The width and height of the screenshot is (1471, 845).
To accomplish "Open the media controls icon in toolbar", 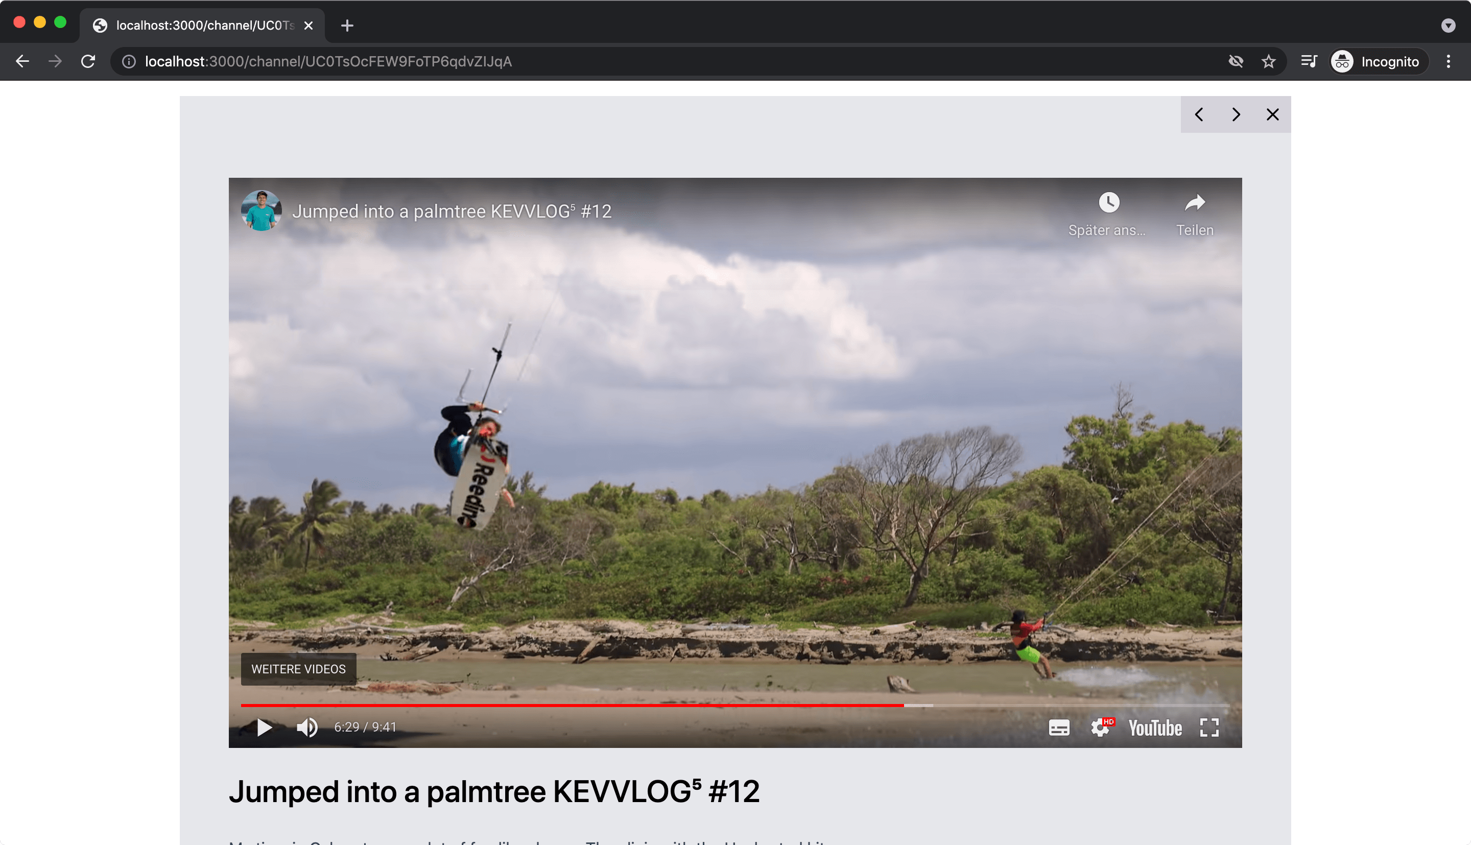I will coord(1309,61).
